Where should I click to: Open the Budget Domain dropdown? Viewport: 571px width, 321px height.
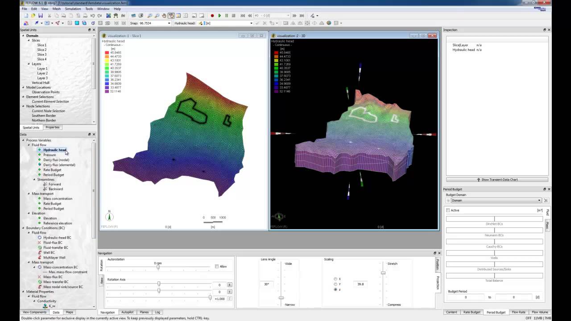tap(539, 201)
